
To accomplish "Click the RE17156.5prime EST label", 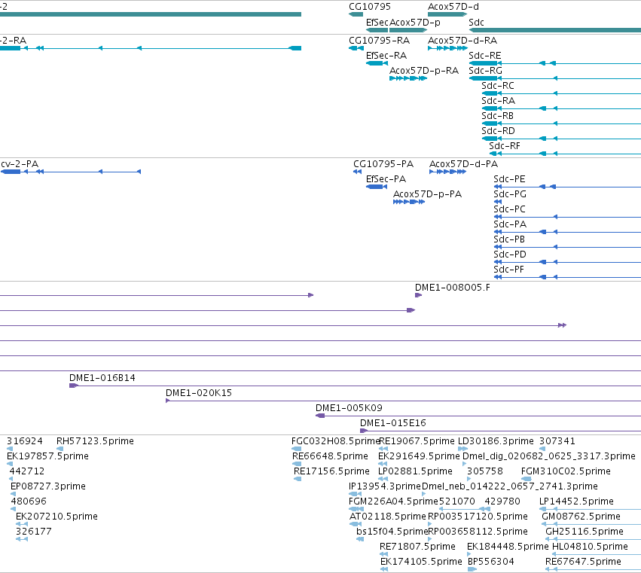I will point(331,471).
